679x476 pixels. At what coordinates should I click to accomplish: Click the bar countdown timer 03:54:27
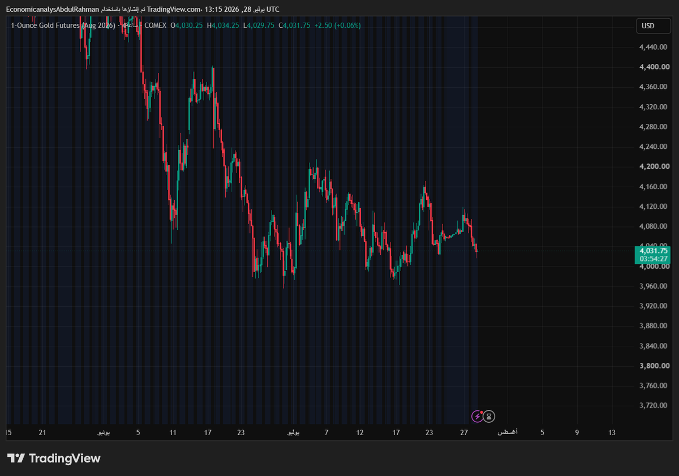click(x=654, y=259)
